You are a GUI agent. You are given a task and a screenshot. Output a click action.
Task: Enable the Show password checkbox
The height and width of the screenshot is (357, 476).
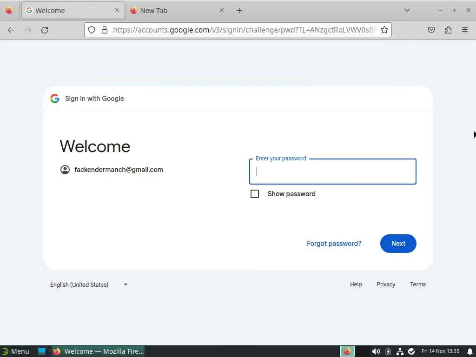point(255,194)
